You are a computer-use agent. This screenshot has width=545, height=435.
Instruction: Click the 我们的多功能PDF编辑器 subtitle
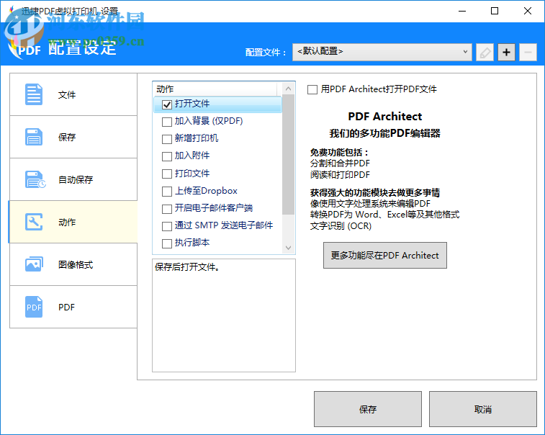click(384, 133)
